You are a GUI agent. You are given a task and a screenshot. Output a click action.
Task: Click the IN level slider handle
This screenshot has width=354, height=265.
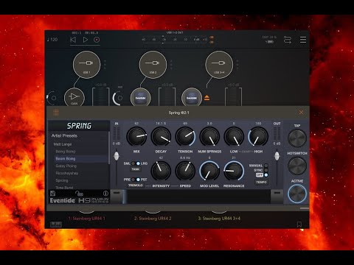tap(117, 156)
